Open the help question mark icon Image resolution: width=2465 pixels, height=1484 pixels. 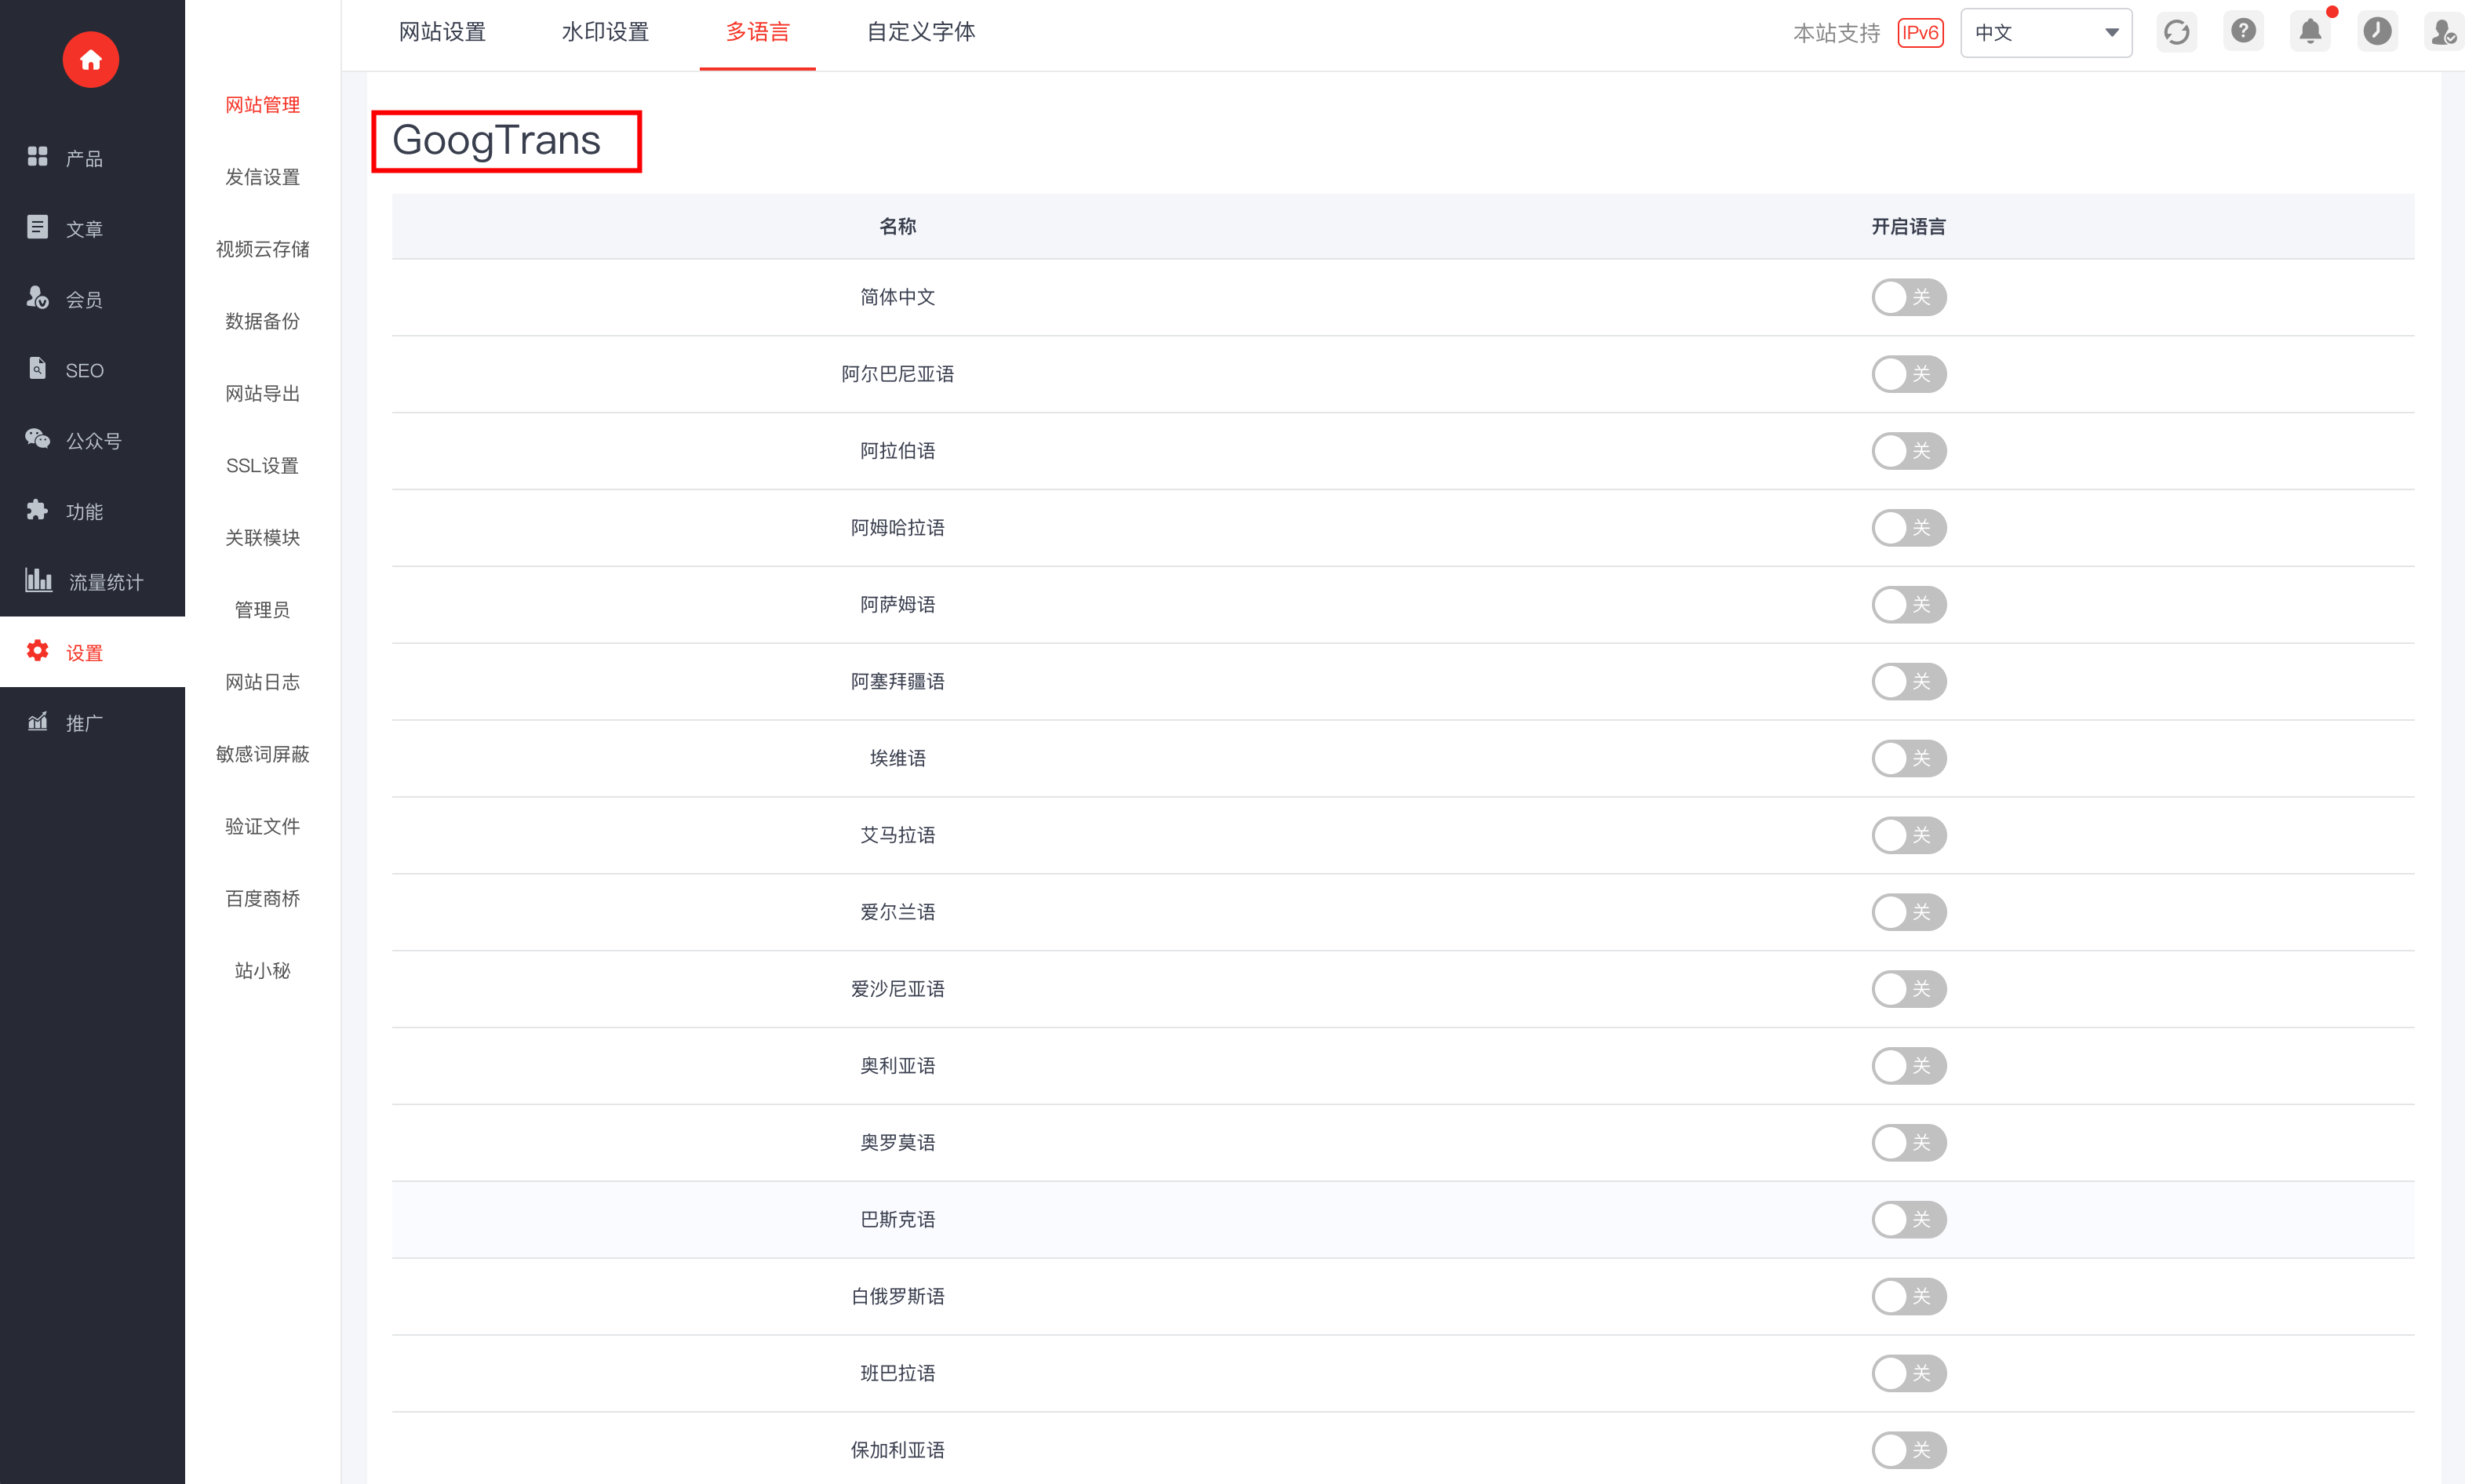2243,32
